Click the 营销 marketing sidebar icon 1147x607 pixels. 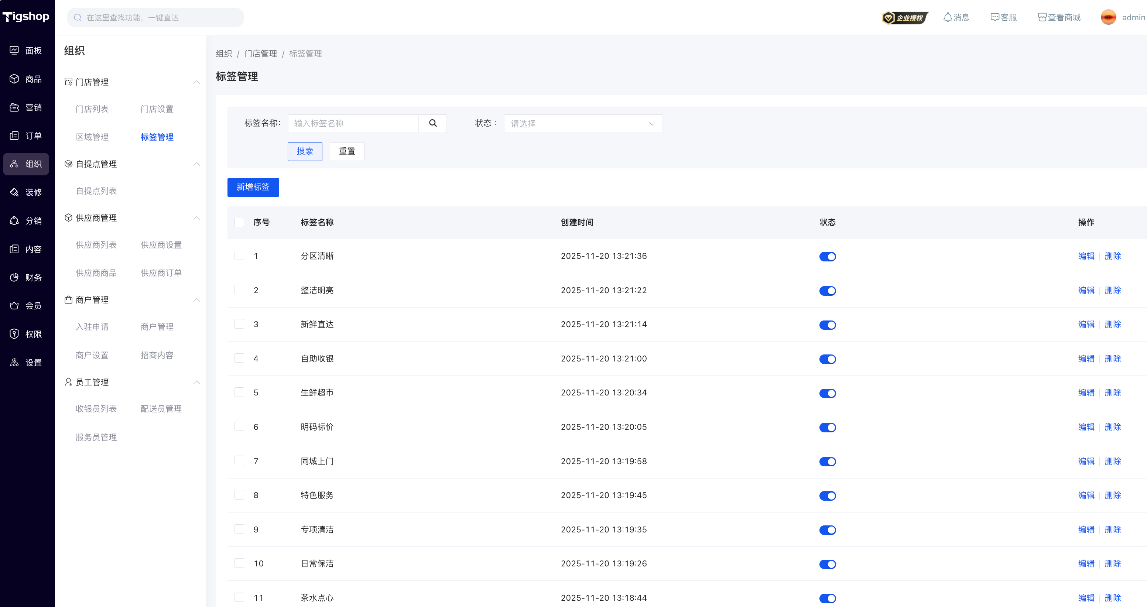14,107
